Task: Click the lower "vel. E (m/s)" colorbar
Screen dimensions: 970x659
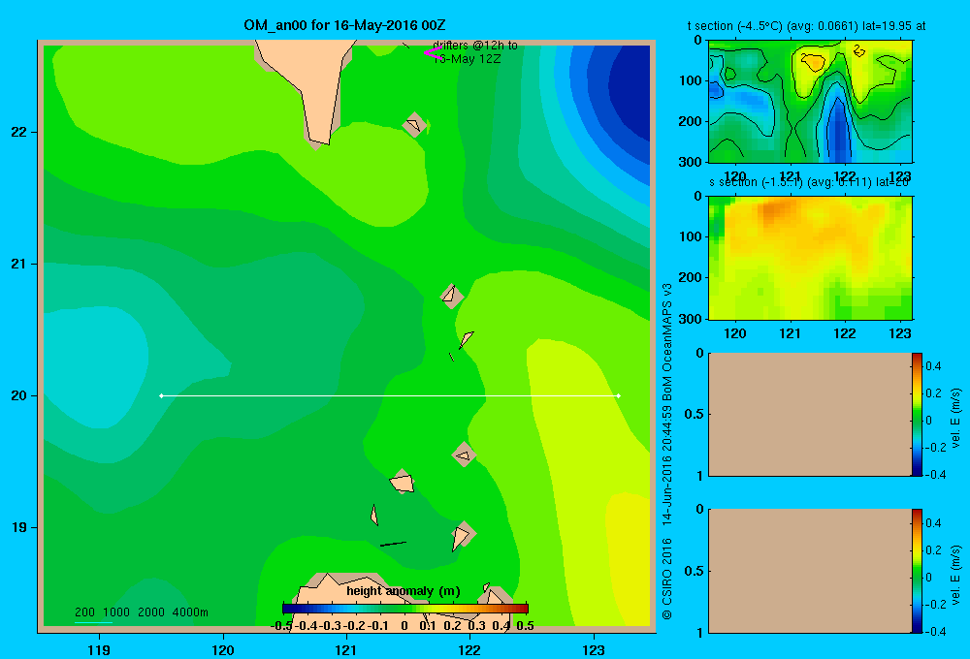Action: [917, 571]
